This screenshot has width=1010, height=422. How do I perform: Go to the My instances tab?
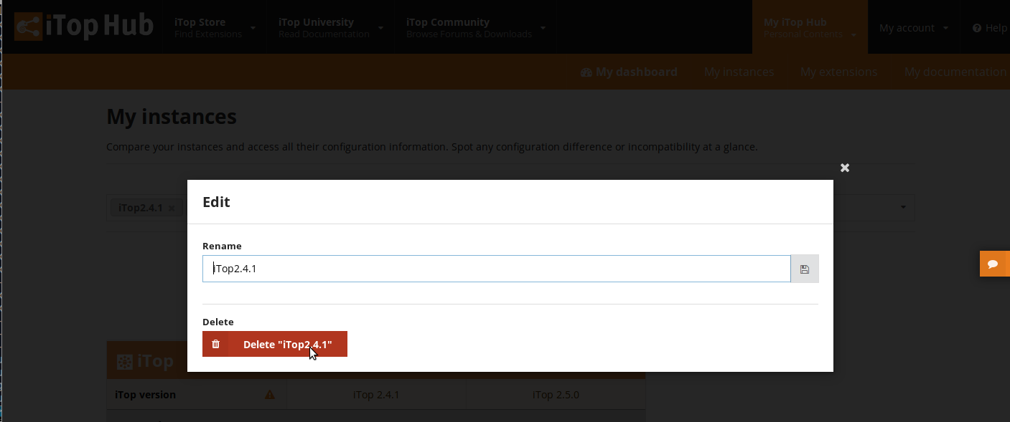(x=739, y=72)
